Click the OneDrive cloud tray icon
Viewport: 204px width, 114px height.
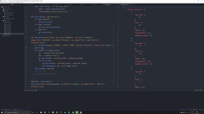click(x=181, y=112)
